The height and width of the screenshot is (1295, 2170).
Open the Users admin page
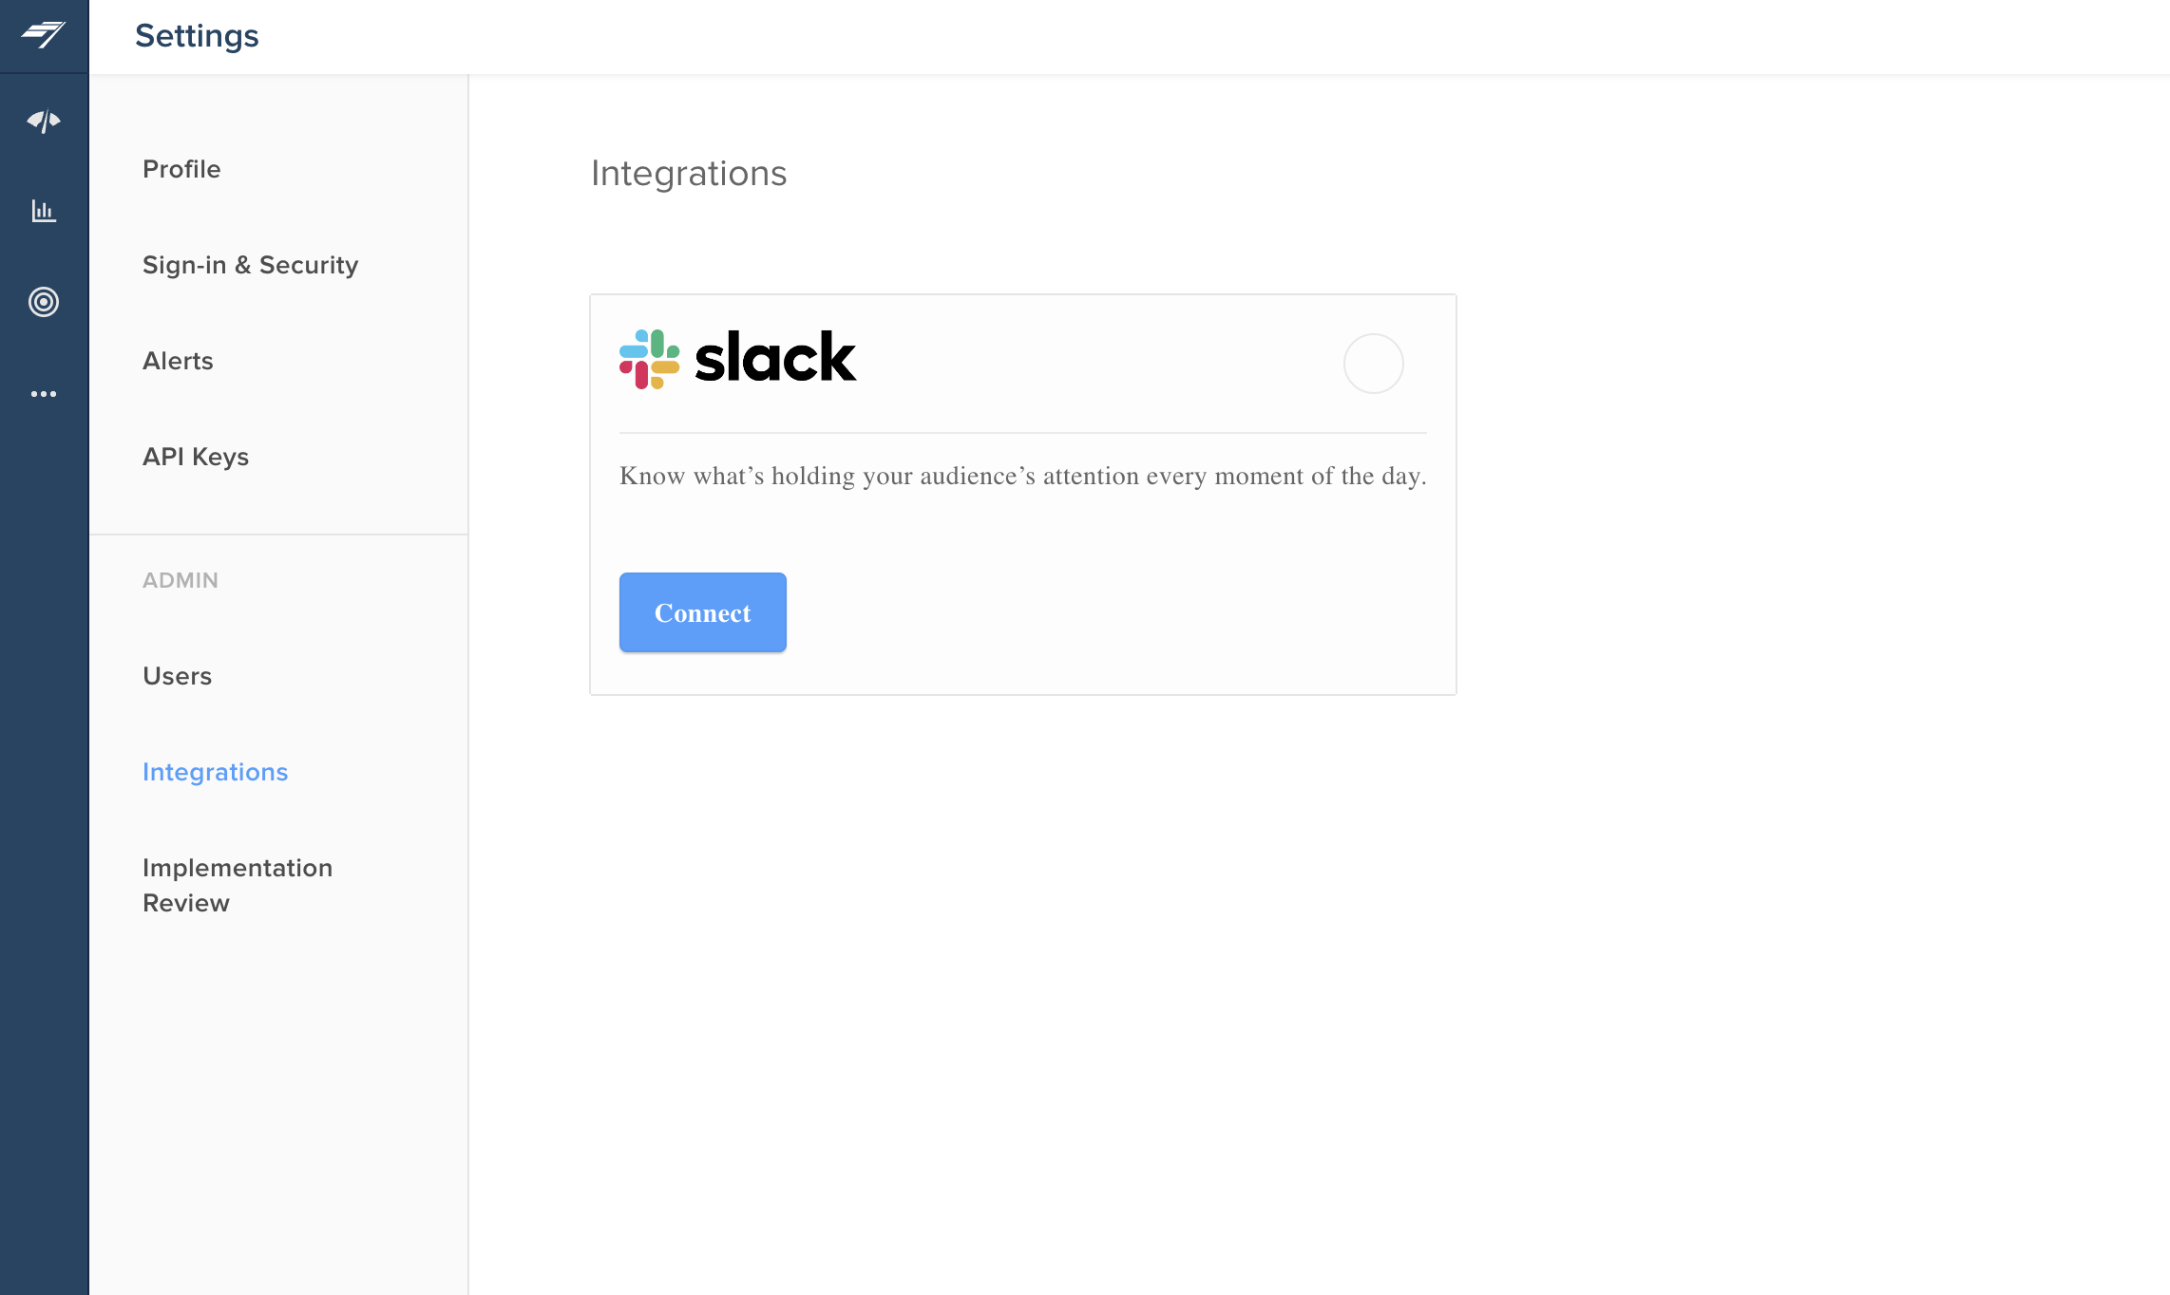[178, 676]
